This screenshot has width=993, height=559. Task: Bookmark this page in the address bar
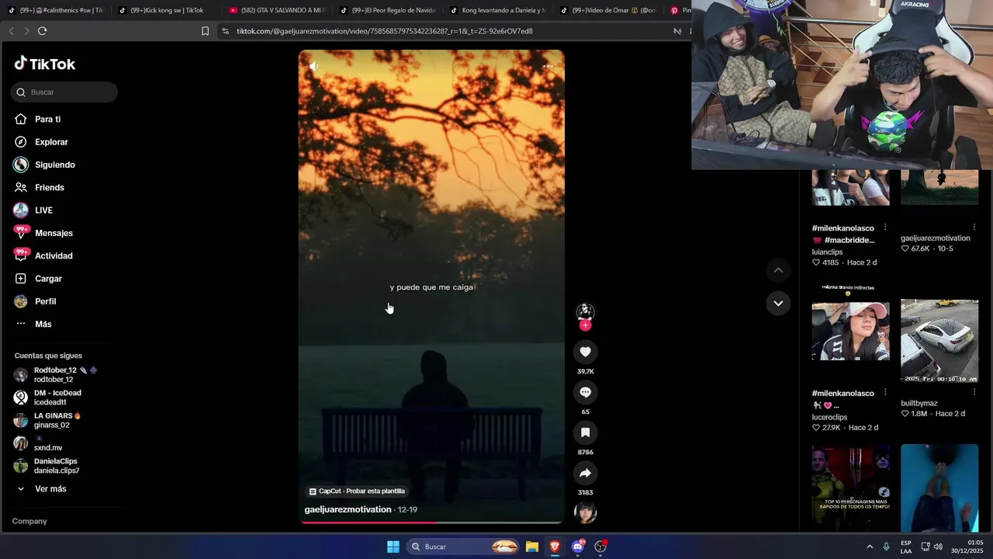click(205, 31)
